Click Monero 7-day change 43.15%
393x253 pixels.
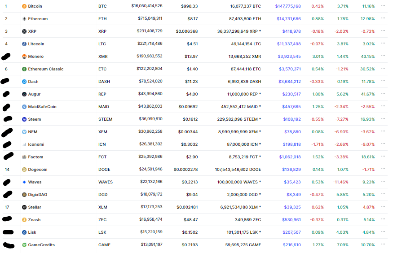click(368, 57)
